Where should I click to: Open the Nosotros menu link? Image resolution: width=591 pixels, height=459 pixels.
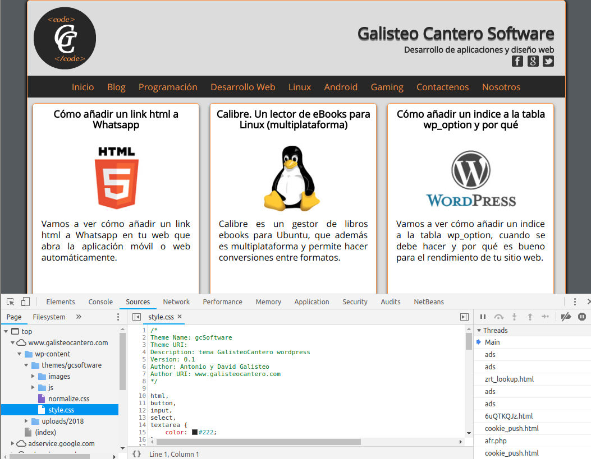coord(501,87)
